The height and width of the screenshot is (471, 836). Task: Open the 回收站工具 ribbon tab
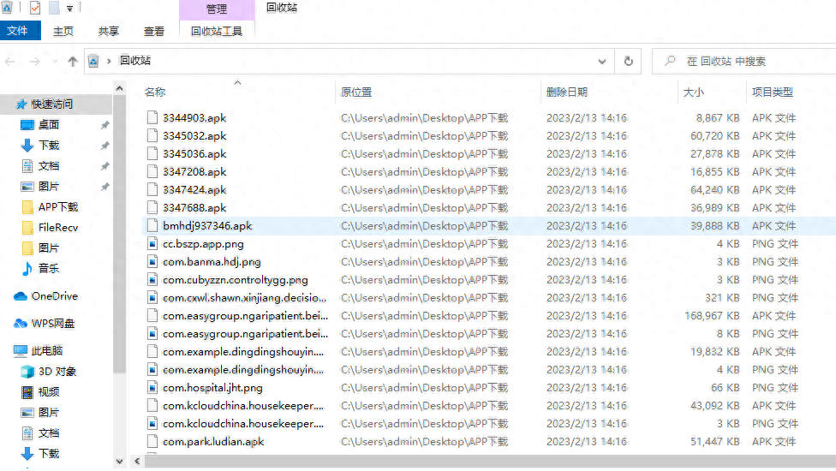point(217,32)
